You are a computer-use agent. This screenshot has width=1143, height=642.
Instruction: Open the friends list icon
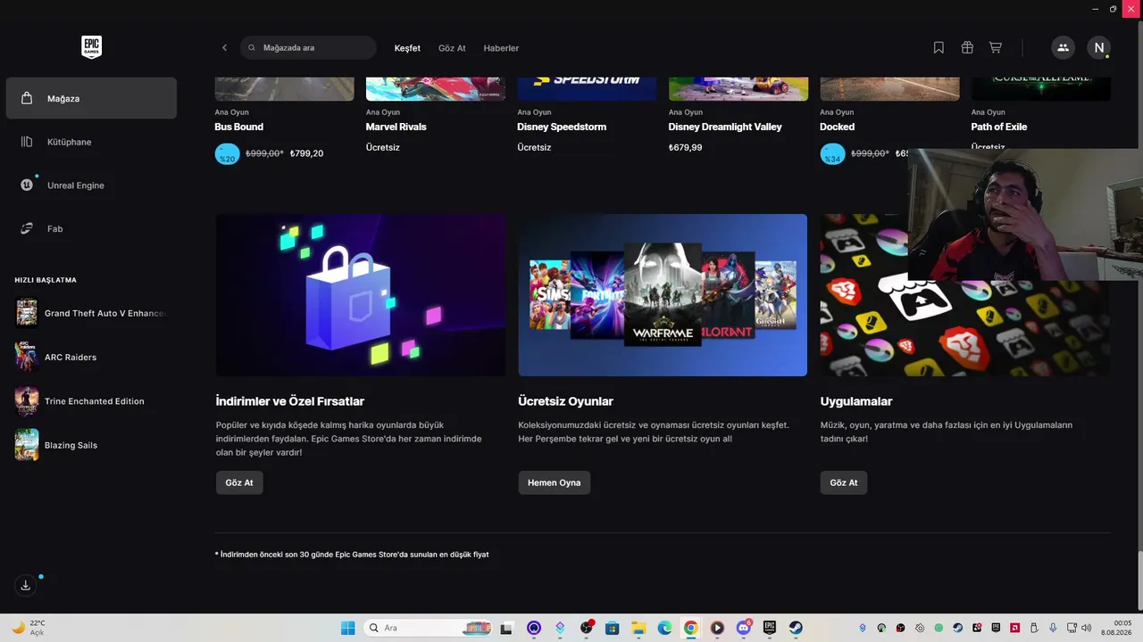[1063, 48]
